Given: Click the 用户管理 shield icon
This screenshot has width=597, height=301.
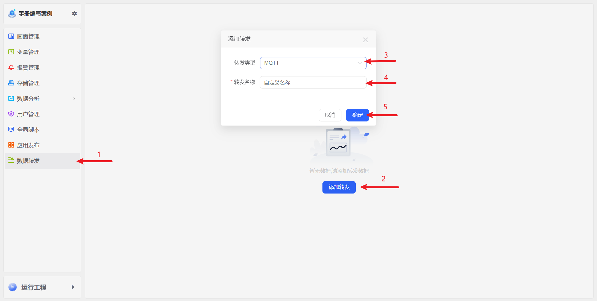Looking at the screenshot, I should pyautogui.click(x=11, y=114).
